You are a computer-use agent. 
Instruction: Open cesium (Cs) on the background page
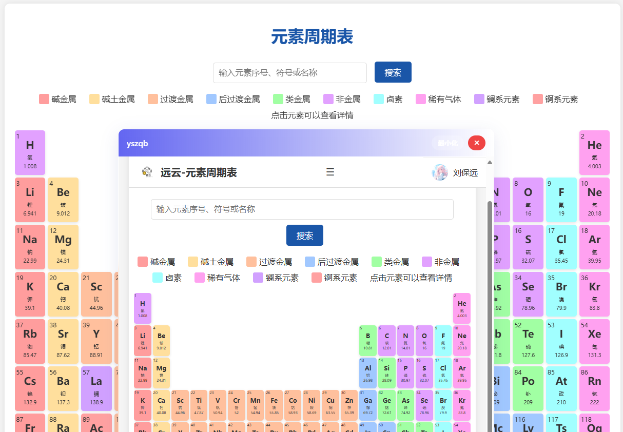[30, 388]
